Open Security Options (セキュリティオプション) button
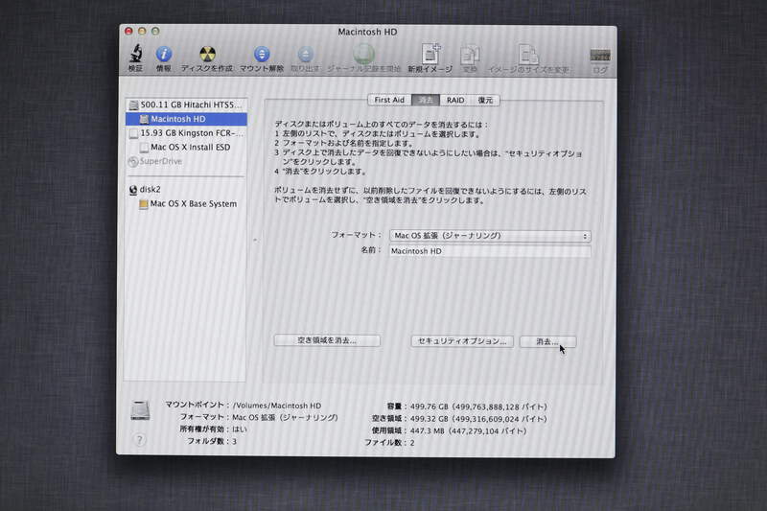The width and height of the screenshot is (767, 511). tap(461, 341)
